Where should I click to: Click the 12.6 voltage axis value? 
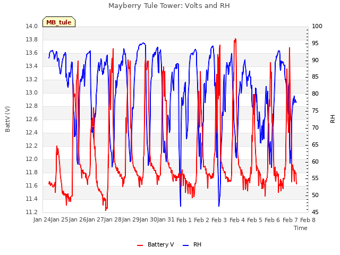[x=32, y=119]
